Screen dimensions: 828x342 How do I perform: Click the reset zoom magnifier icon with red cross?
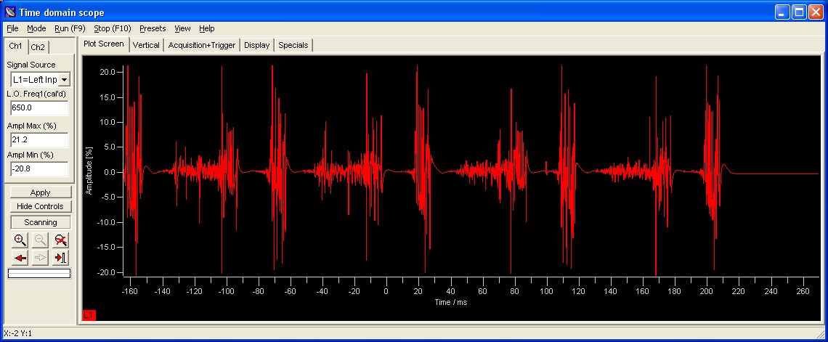61,240
